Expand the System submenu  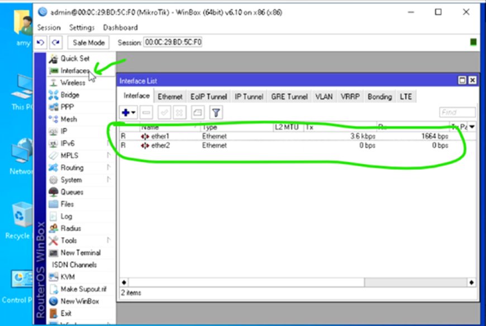coord(108,180)
